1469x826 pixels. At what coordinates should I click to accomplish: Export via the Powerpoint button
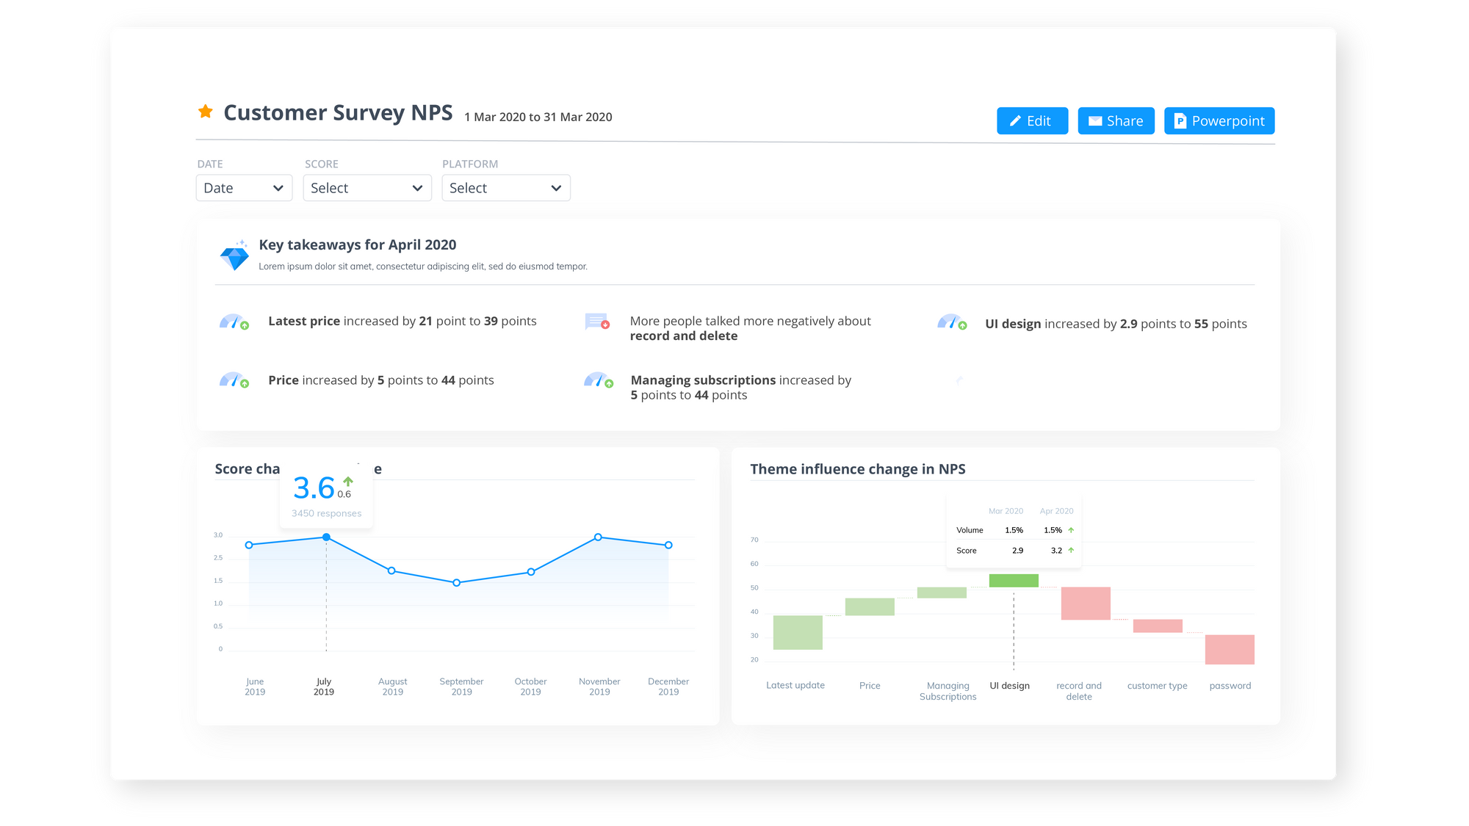(x=1219, y=121)
